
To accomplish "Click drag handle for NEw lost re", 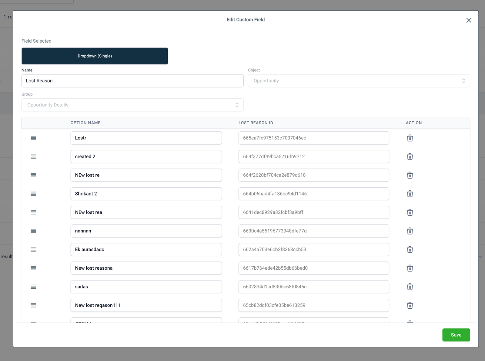I will (33, 175).
